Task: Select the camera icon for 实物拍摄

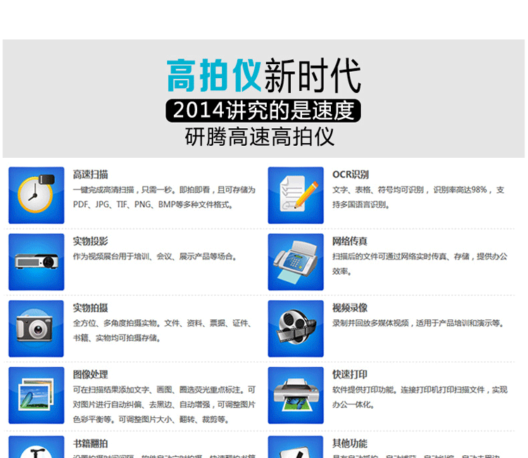Action: pyautogui.click(x=37, y=328)
